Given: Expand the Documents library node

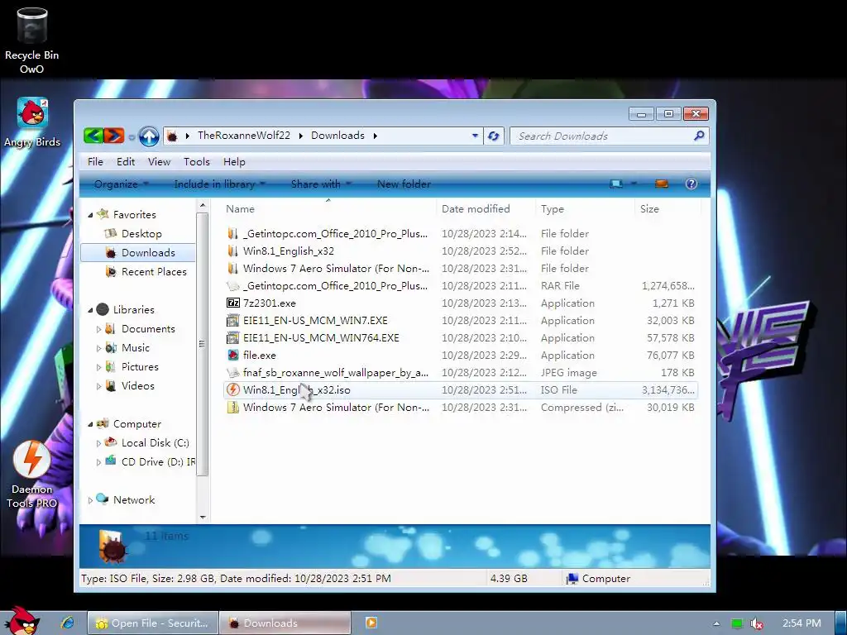Looking at the screenshot, I should pyautogui.click(x=98, y=329).
